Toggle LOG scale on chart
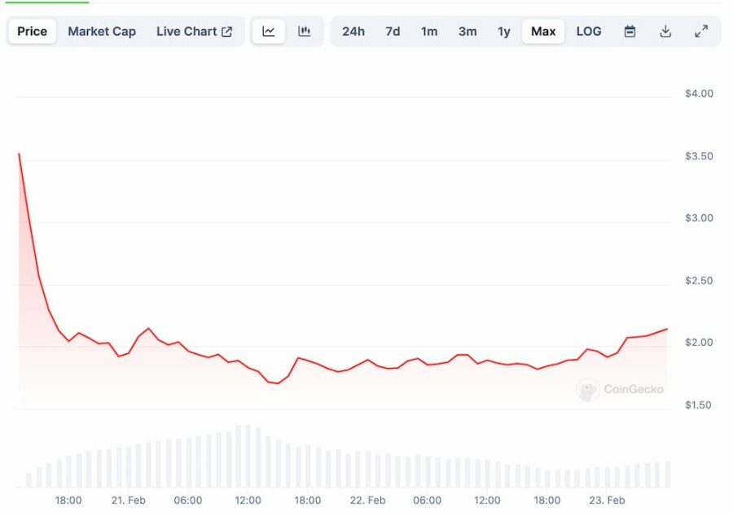Viewport: 733px width, 516px height. click(589, 32)
